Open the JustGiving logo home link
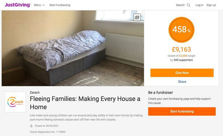 pyautogui.click(x=18, y=5)
